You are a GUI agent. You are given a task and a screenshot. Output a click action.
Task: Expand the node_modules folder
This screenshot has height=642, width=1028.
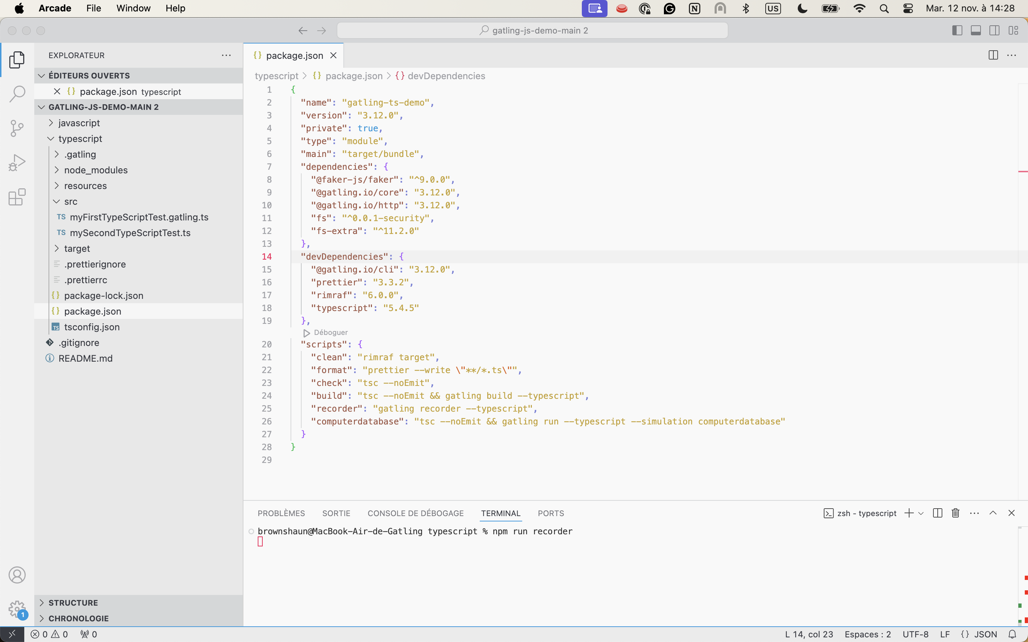pyautogui.click(x=138, y=170)
